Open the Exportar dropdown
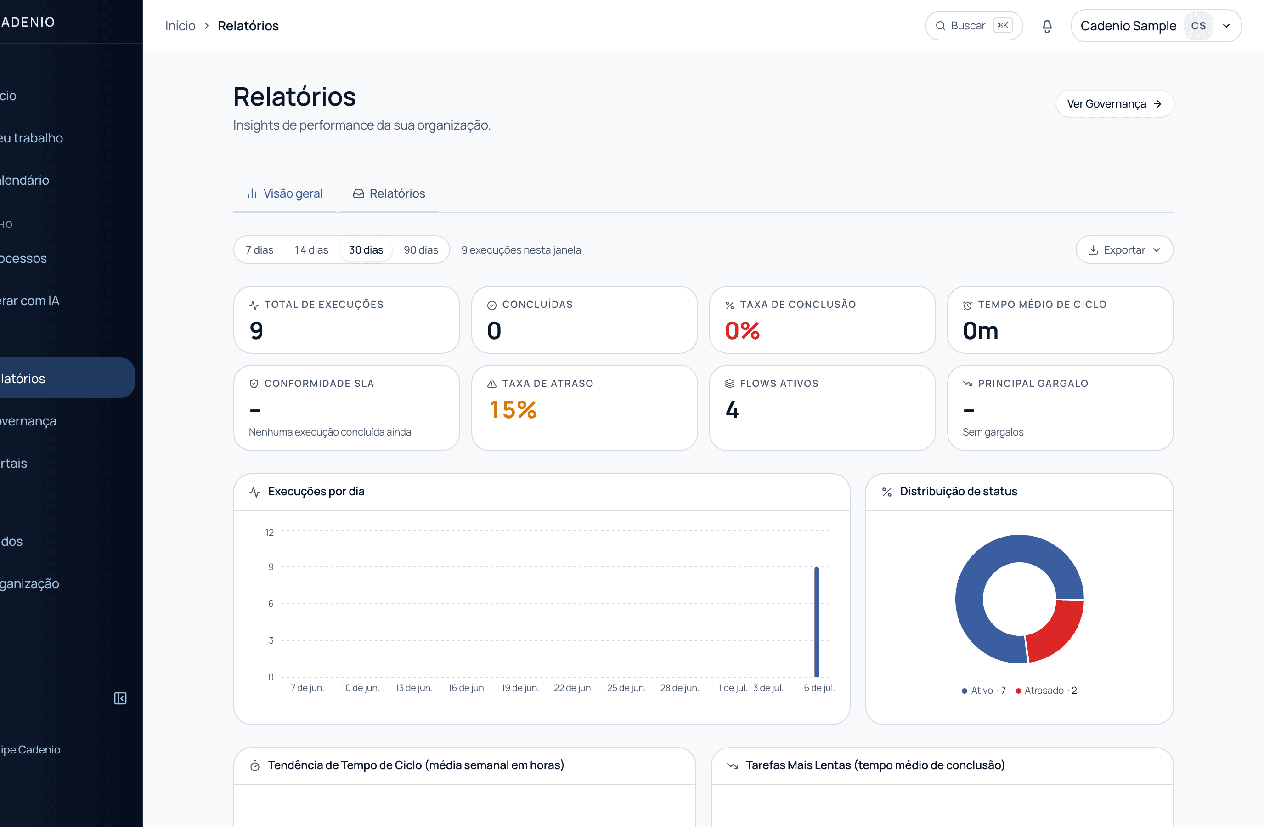 (1124, 250)
